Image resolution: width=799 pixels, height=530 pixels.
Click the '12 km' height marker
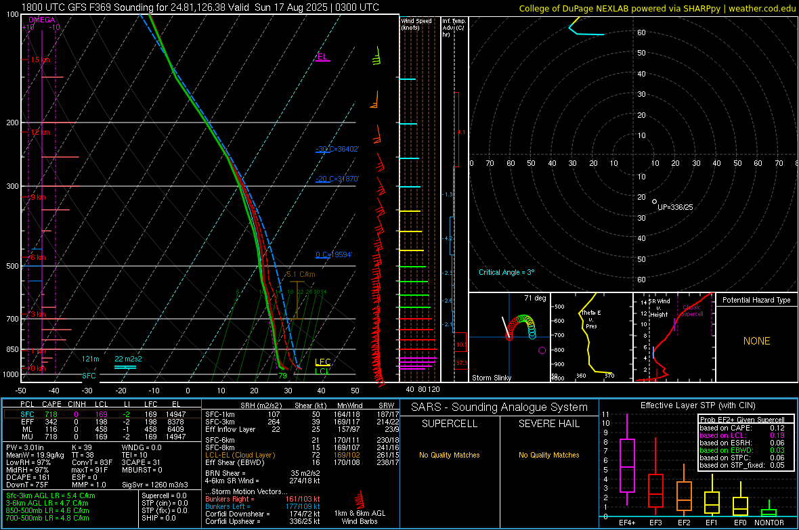coord(40,132)
